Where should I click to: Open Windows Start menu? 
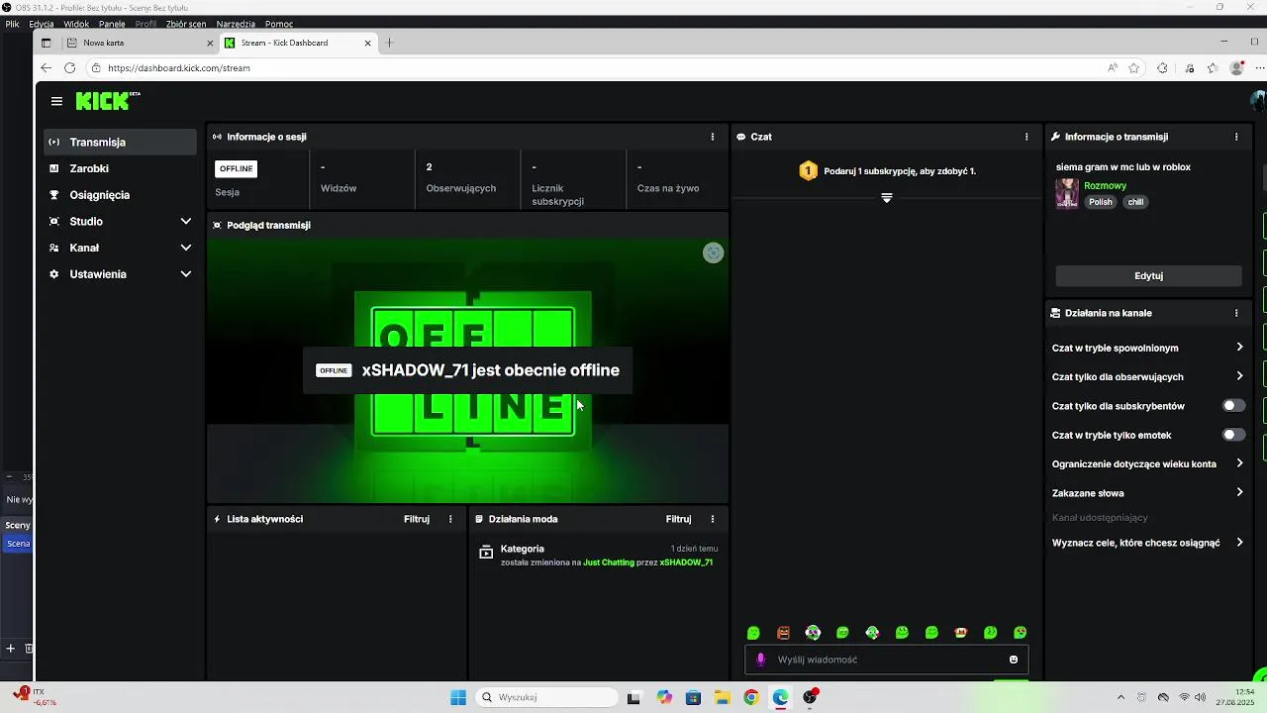458,697
